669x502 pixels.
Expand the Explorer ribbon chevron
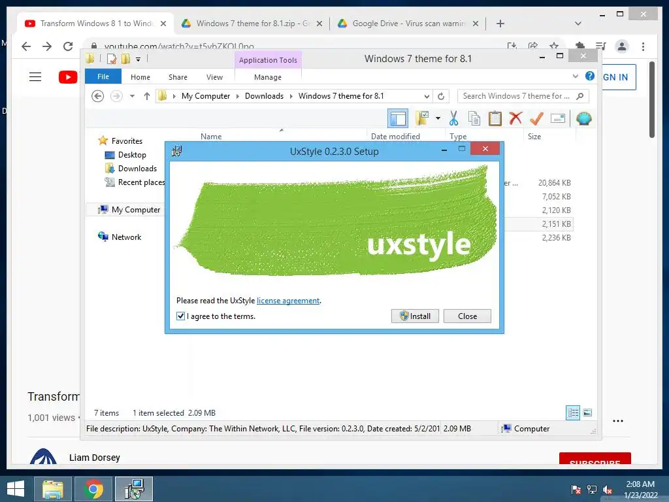click(575, 76)
